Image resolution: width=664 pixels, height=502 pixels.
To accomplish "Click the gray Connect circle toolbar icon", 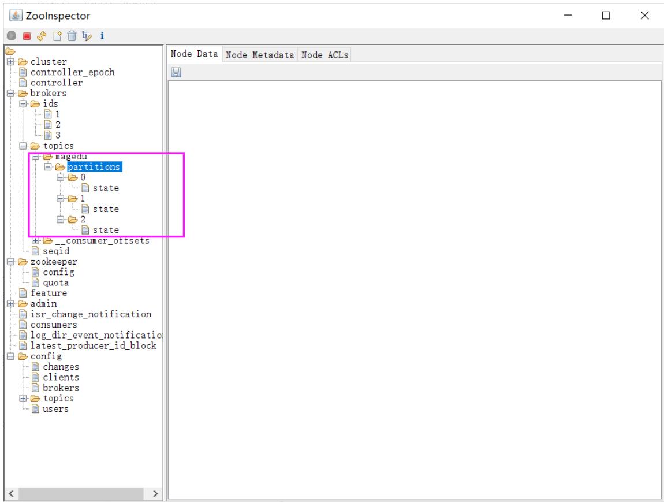I will (12, 36).
